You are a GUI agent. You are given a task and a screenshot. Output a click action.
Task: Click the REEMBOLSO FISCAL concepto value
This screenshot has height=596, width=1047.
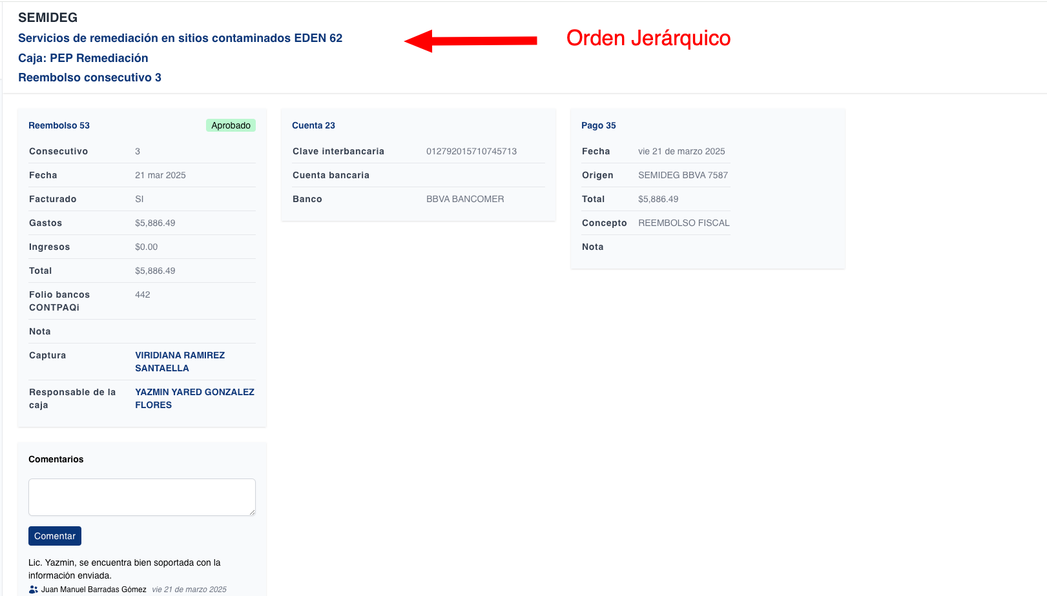point(683,223)
